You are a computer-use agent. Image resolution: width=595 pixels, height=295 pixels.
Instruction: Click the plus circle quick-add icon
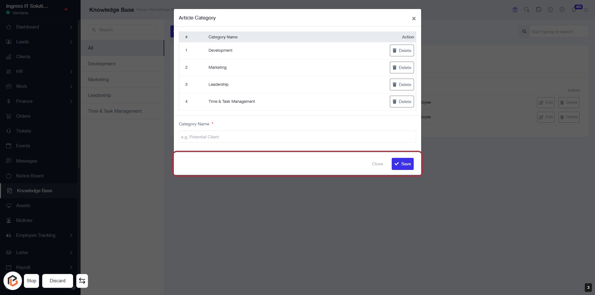[562, 10]
